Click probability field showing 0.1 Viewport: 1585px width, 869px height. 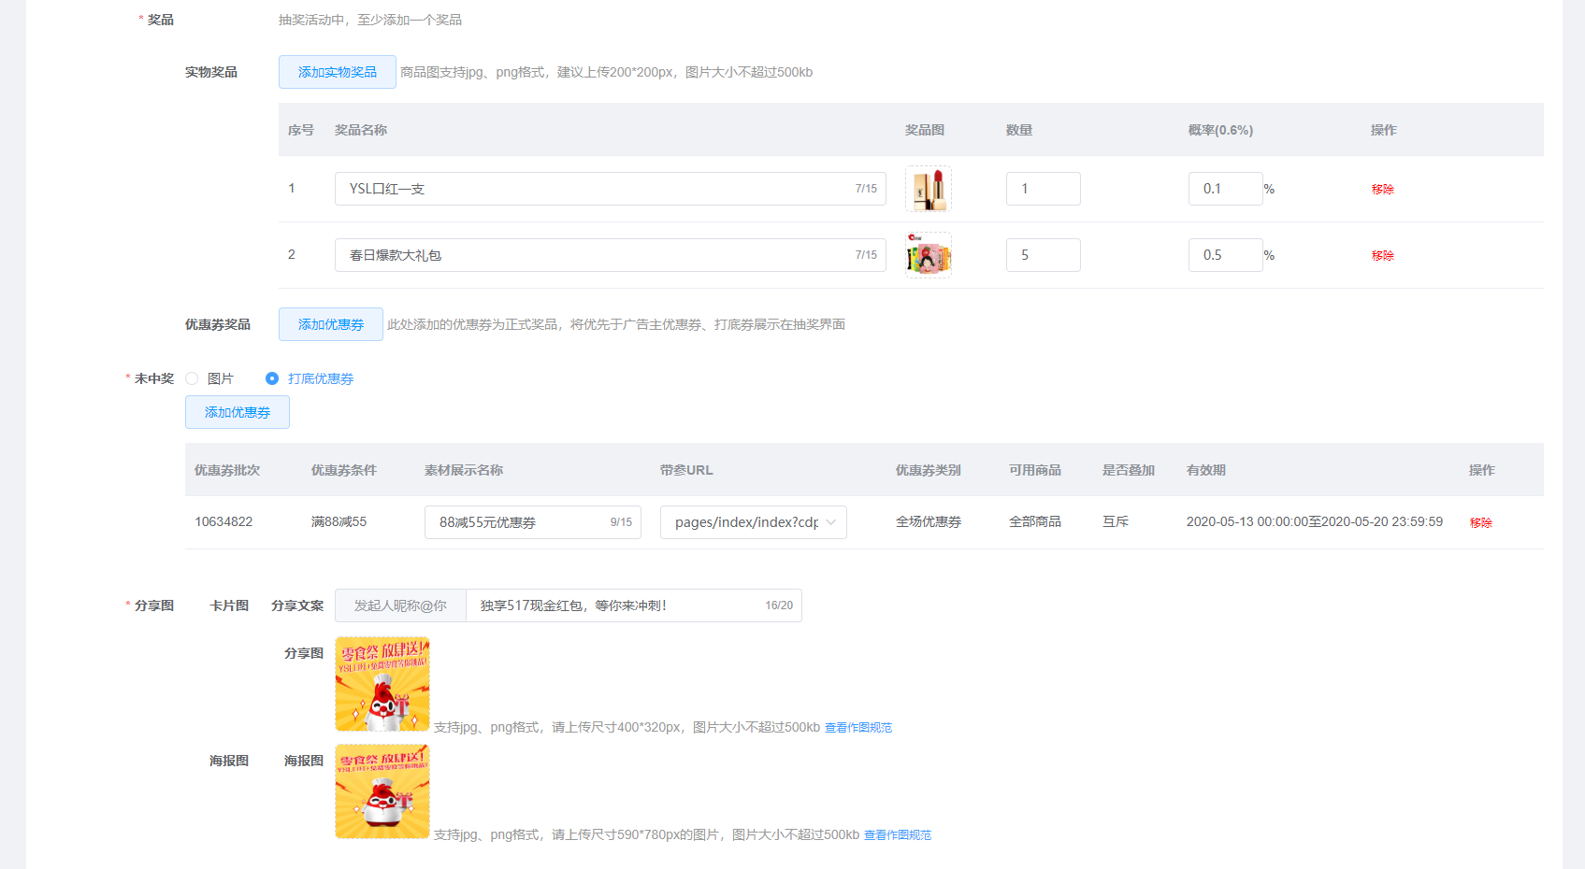[1225, 189]
